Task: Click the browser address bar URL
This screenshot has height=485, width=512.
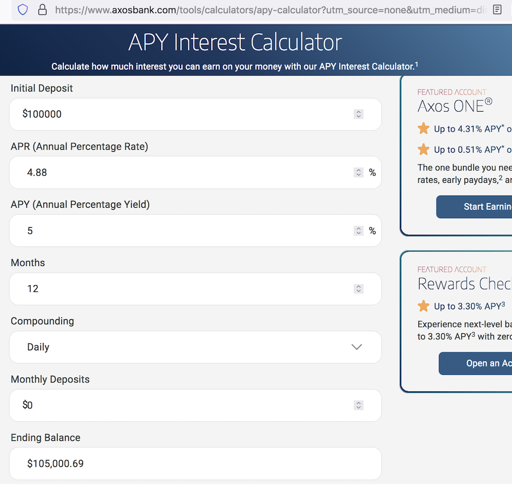Action: (225, 9)
